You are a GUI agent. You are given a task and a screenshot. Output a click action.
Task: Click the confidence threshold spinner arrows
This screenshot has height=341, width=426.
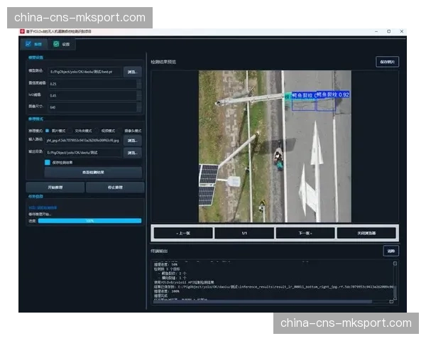[138, 83]
